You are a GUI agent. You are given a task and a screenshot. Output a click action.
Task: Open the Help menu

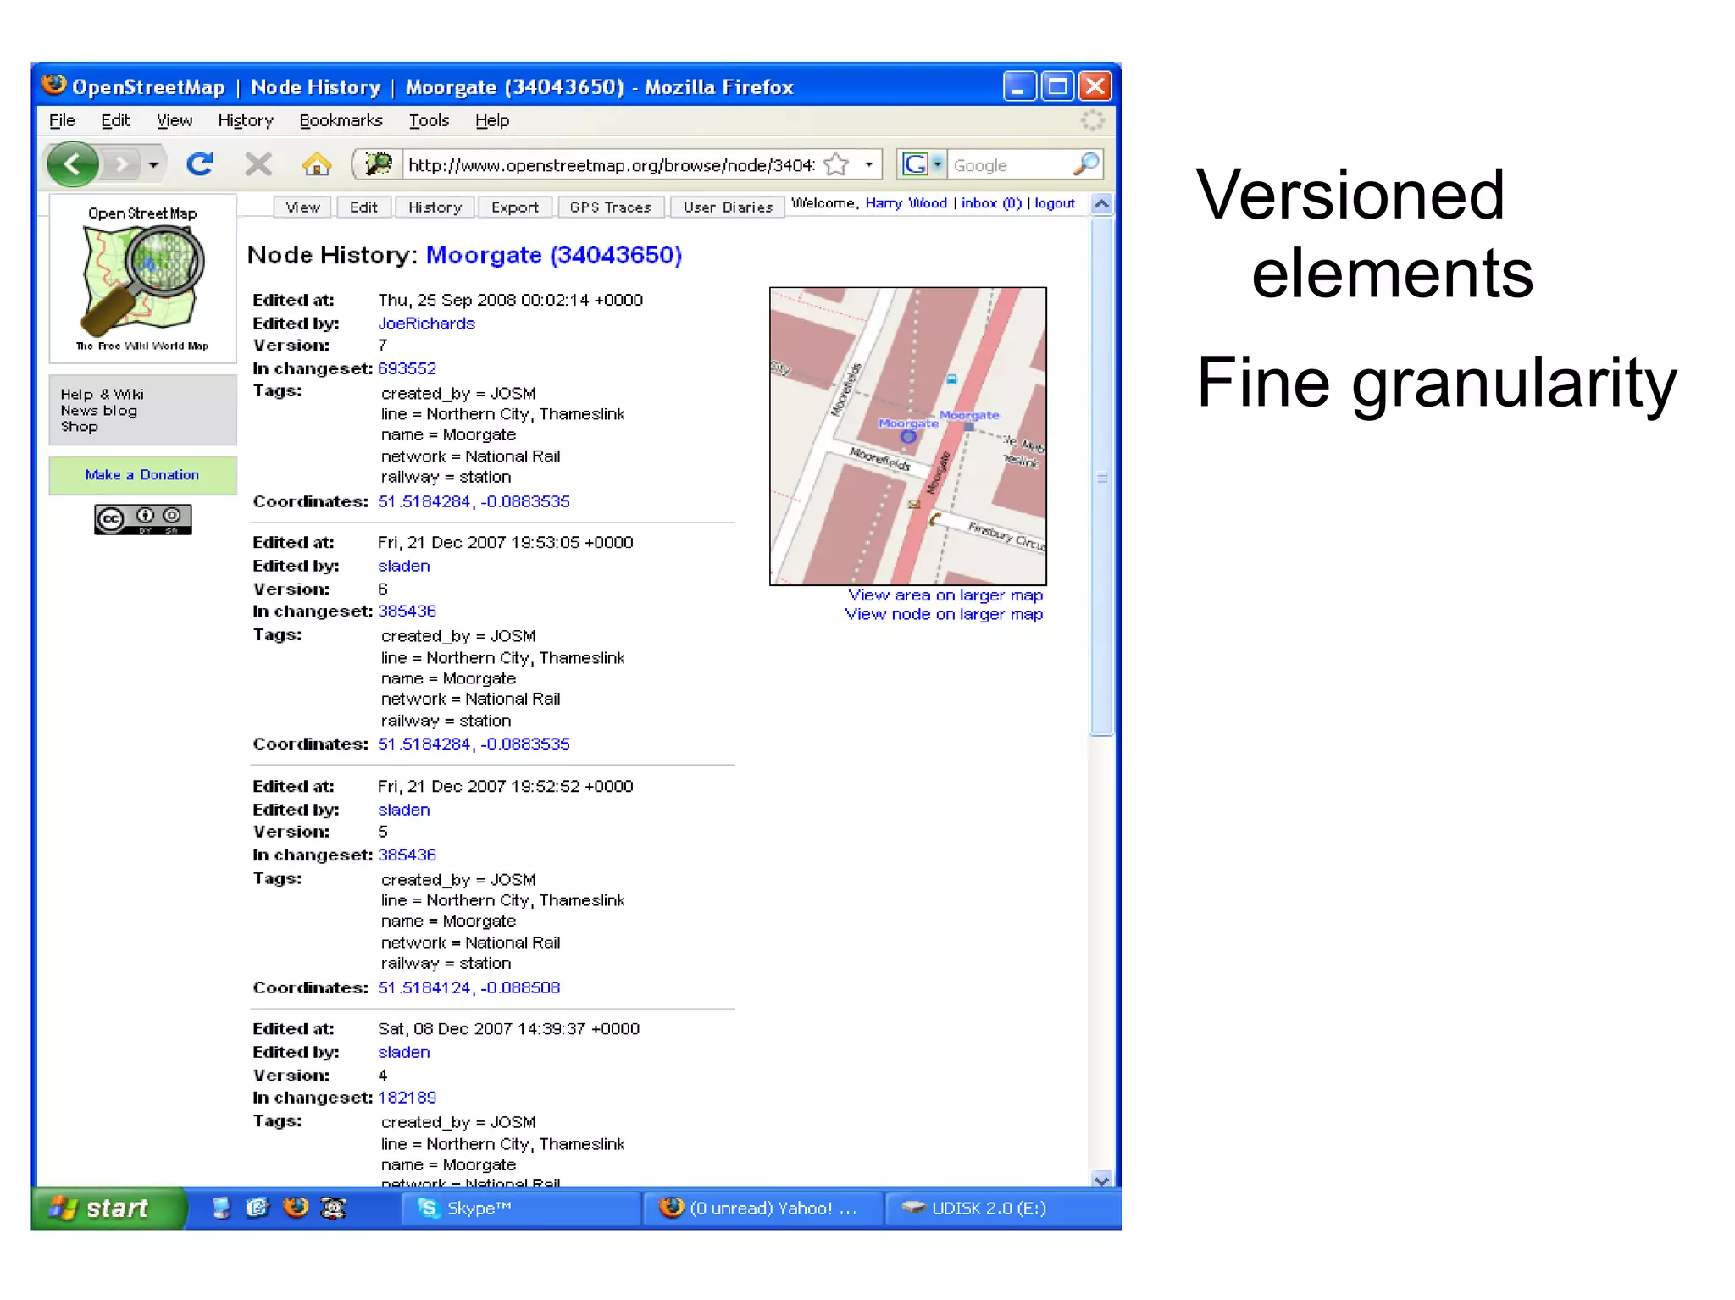(x=492, y=120)
